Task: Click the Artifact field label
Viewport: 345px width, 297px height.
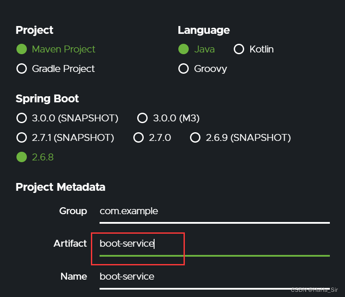Action: coord(70,244)
